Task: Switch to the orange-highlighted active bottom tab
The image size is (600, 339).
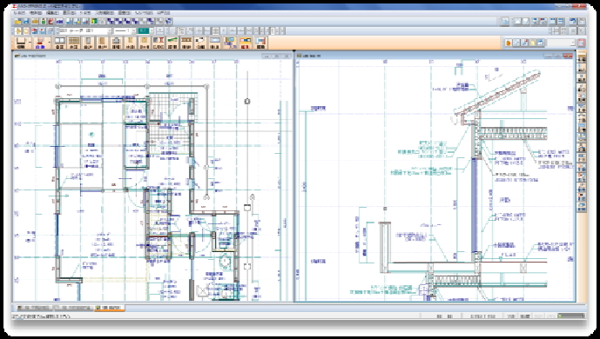Action: 110,308
